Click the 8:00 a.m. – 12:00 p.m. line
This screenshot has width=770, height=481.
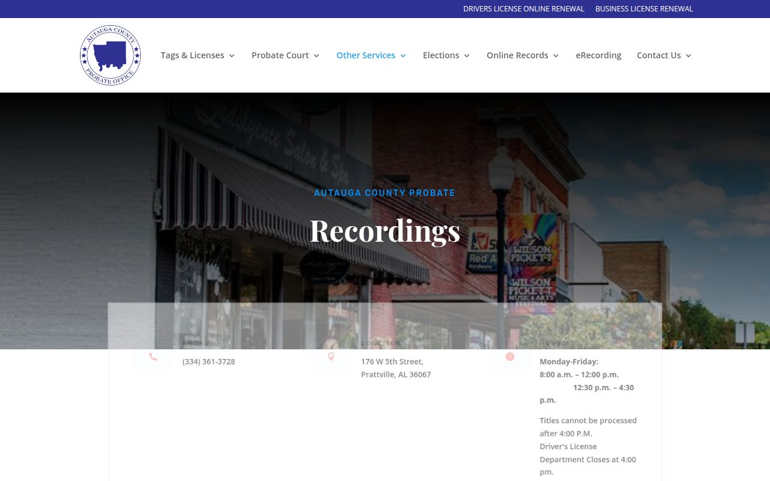pos(579,375)
